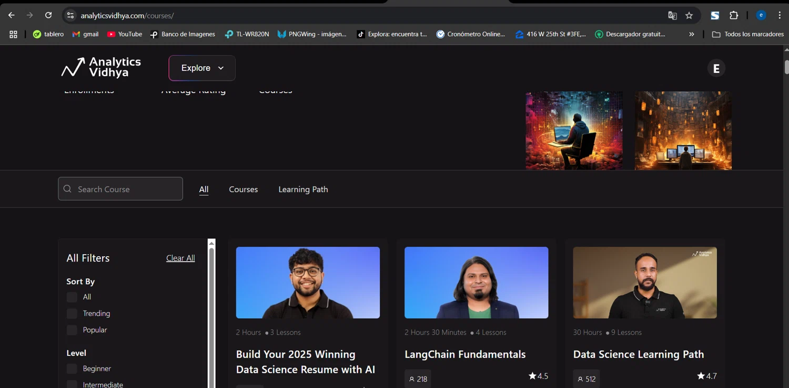Open the gmail bookmark
This screenshot has width=789, height=388.
[85, 34]
